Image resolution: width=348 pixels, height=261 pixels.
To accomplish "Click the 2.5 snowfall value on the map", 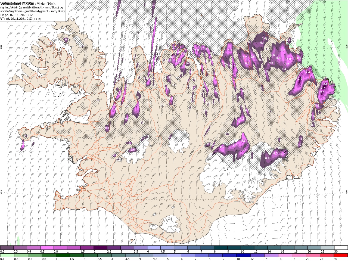I will (x=300, y=79).
